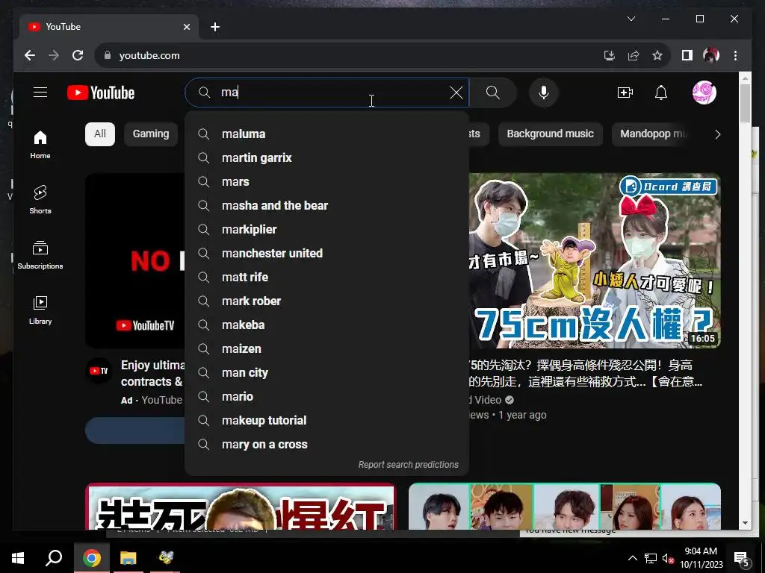Select the All filter chip
Screen dimensions: 765x573
[100, 134]
